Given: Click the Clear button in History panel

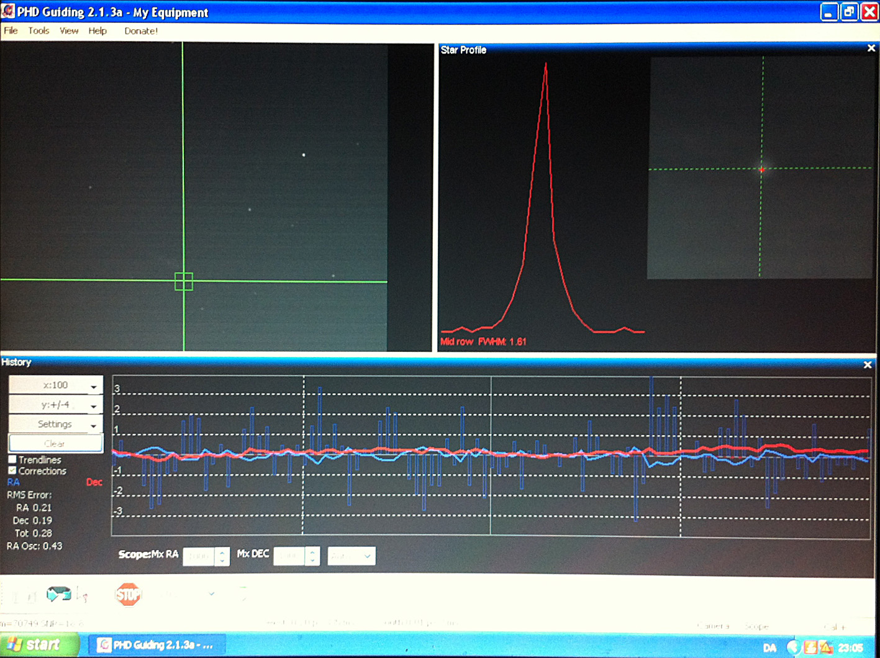Looking at the screenshot, I should 56,444.
